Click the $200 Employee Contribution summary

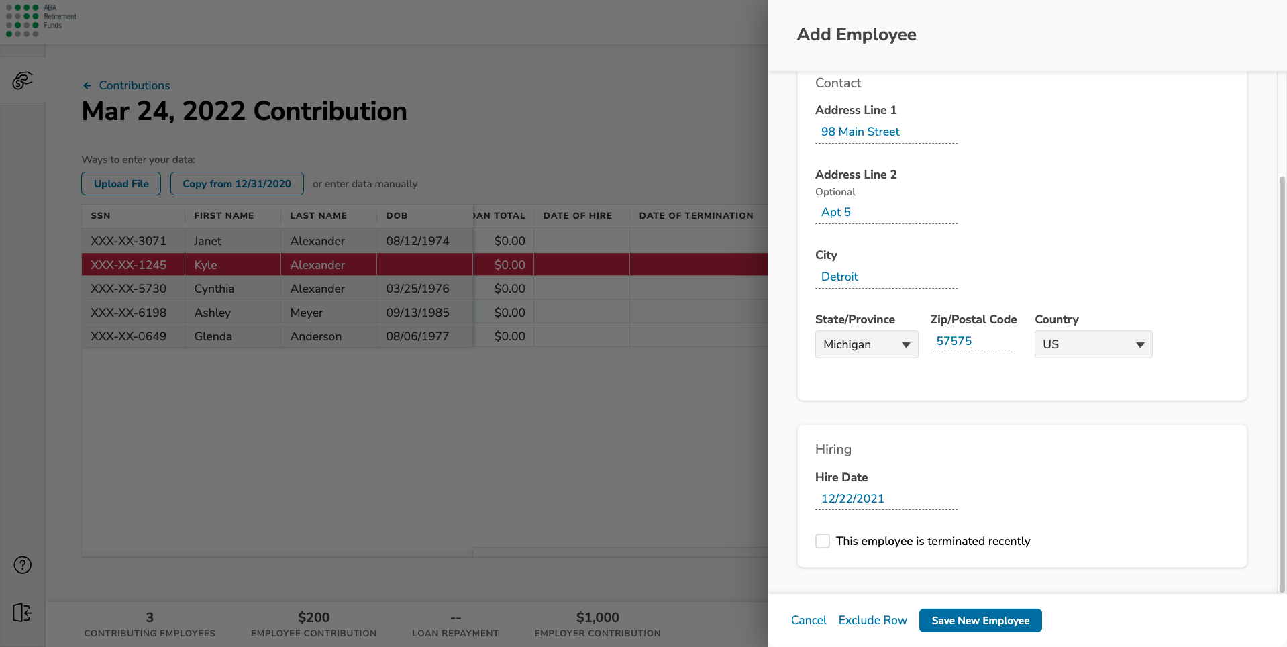click(313, 624)
